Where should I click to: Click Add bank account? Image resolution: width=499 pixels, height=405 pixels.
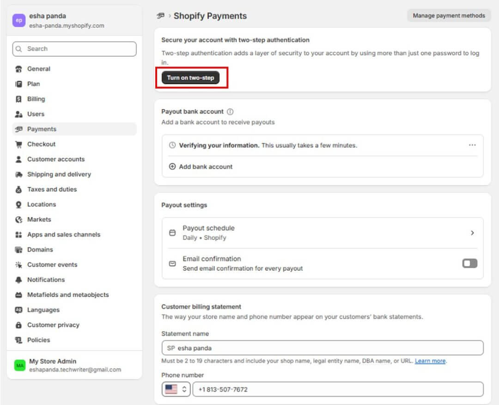pyautogui.click(x=205, y=167)
